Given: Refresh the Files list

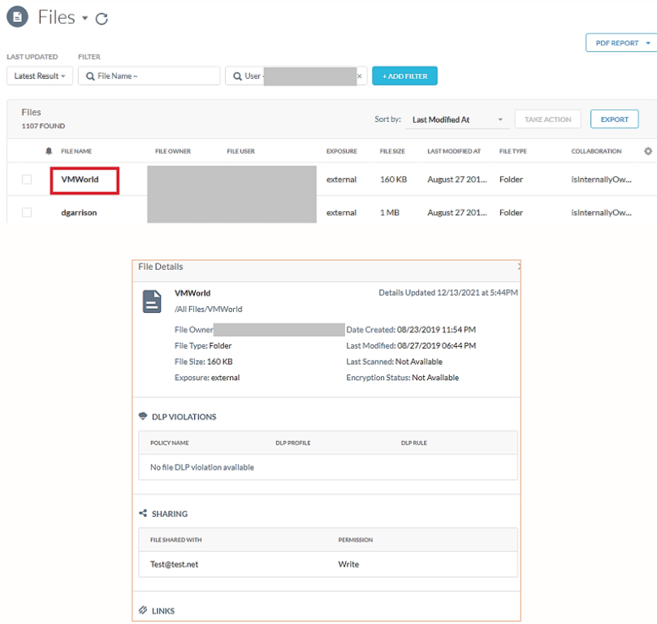Looking at the screenshot, I should (102, 19).
